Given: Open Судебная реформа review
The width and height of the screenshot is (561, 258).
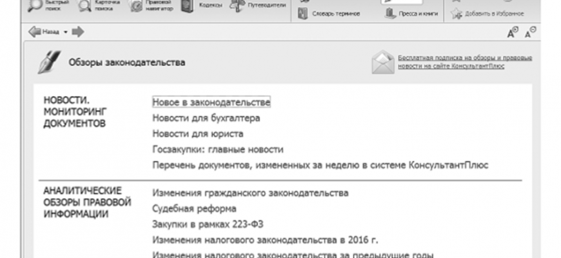Looking at the screenshot, I should click(194, 208).
